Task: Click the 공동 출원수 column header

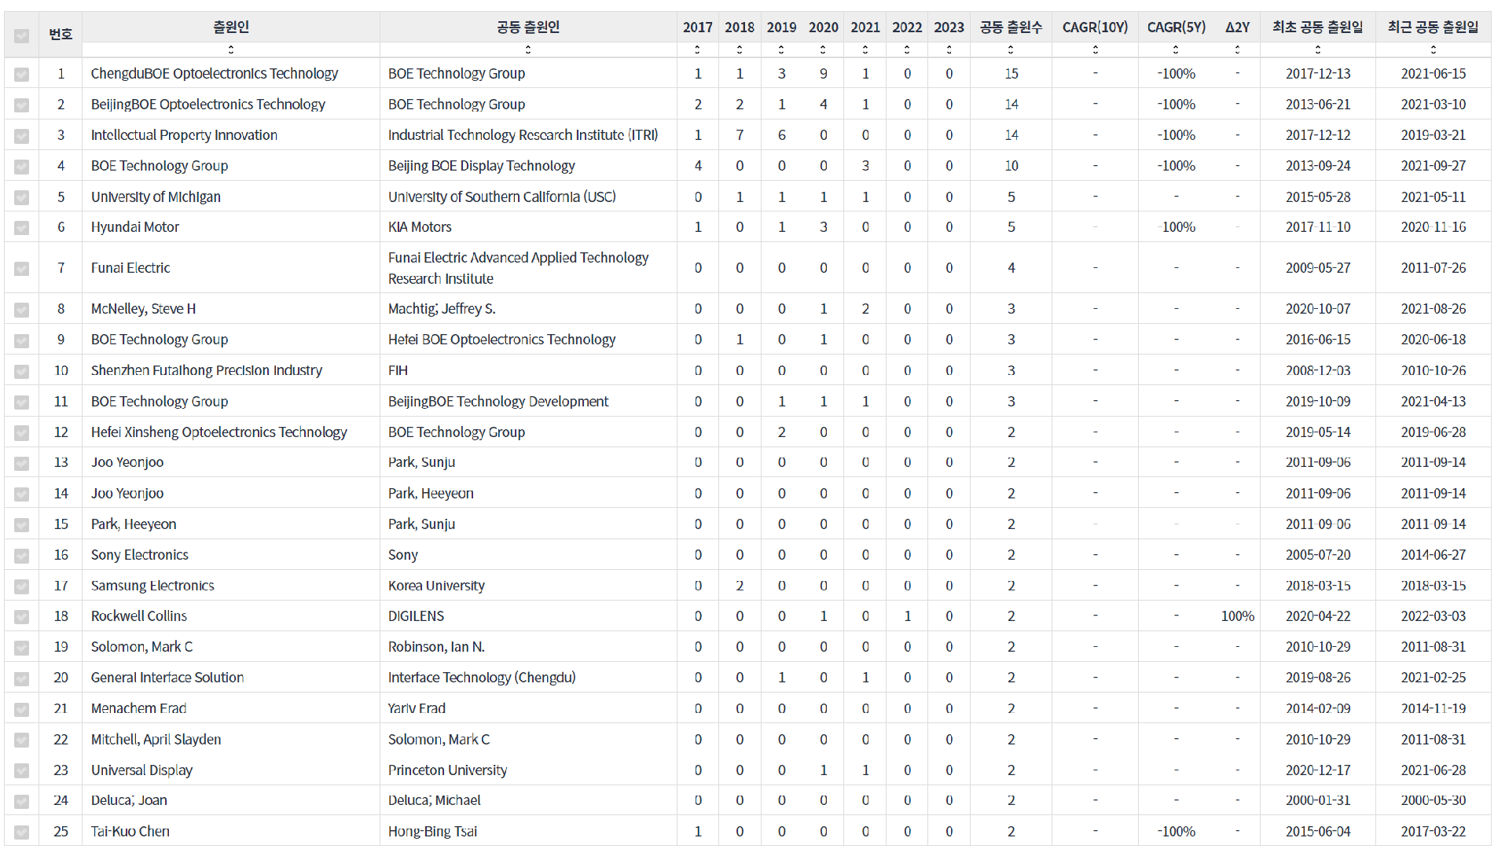Action: coord(1011,27)
